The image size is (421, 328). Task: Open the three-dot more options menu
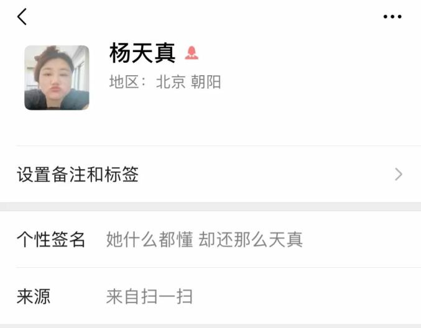[392, 17]
